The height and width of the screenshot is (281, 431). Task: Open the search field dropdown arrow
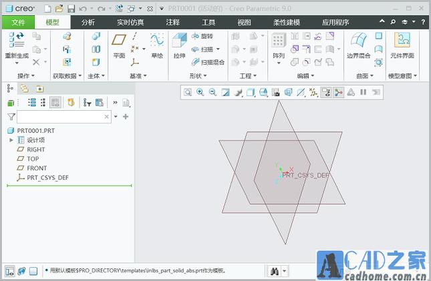click(x=116, y=117)
